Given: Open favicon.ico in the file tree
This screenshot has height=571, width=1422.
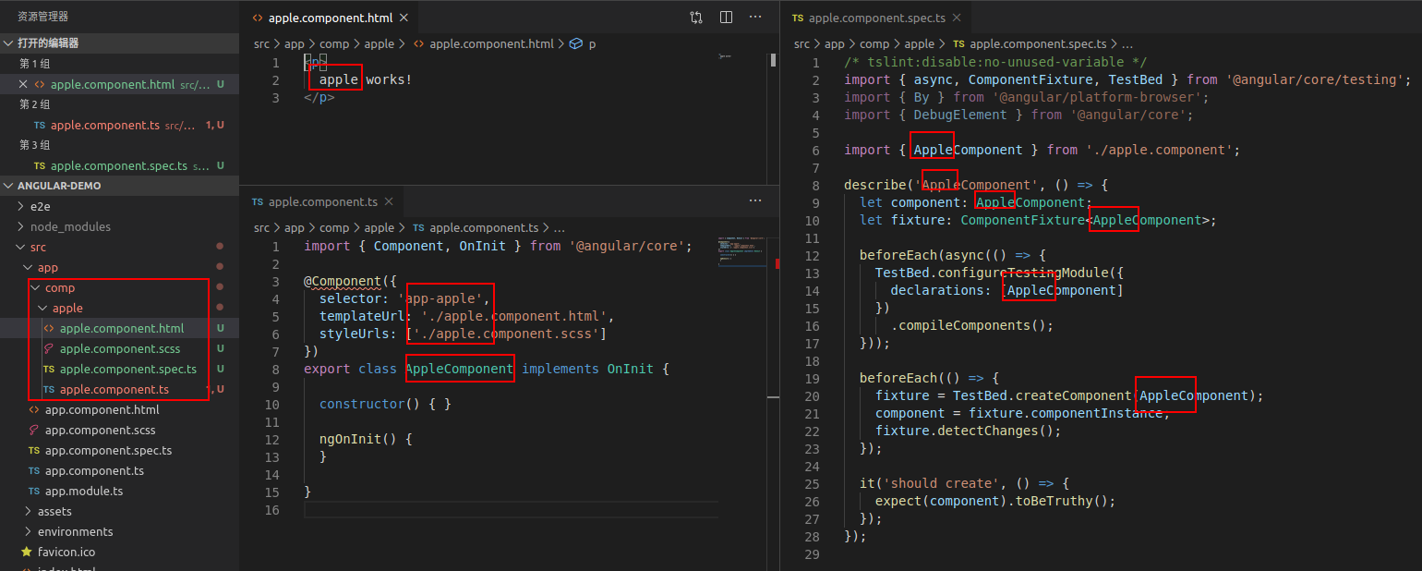Looking at the screenshot, I should pos(119,552).
